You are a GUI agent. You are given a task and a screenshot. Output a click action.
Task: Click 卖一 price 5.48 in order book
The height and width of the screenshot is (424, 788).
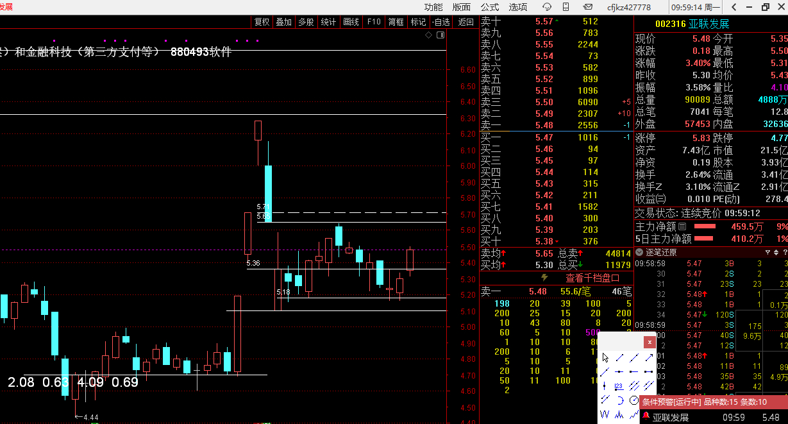point(544,126)
